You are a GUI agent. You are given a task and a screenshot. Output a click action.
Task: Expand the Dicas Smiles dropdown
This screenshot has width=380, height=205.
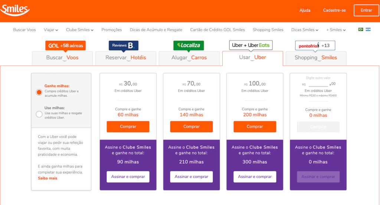coord(305,30)
